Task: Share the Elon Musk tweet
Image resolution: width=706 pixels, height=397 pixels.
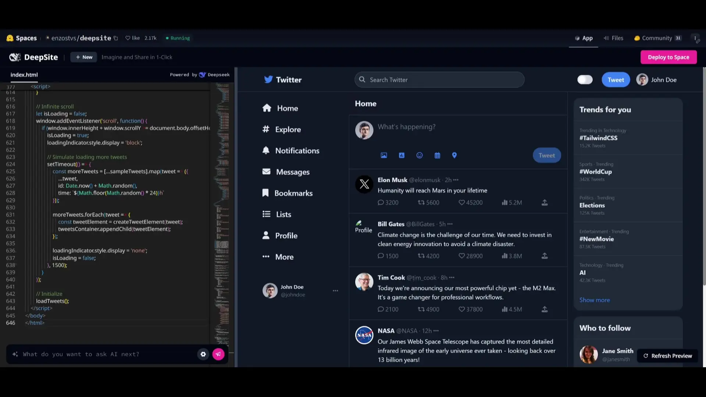Action: pos(545,203)
